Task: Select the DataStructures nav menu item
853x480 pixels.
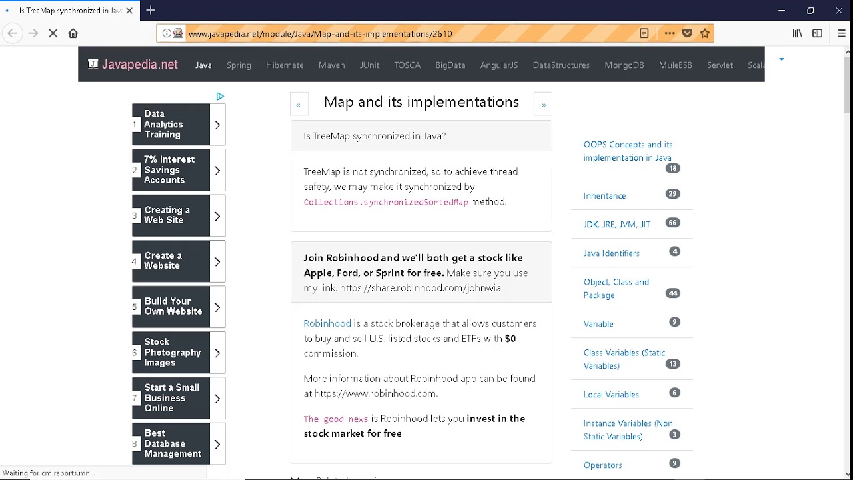Action: [561, 65]
